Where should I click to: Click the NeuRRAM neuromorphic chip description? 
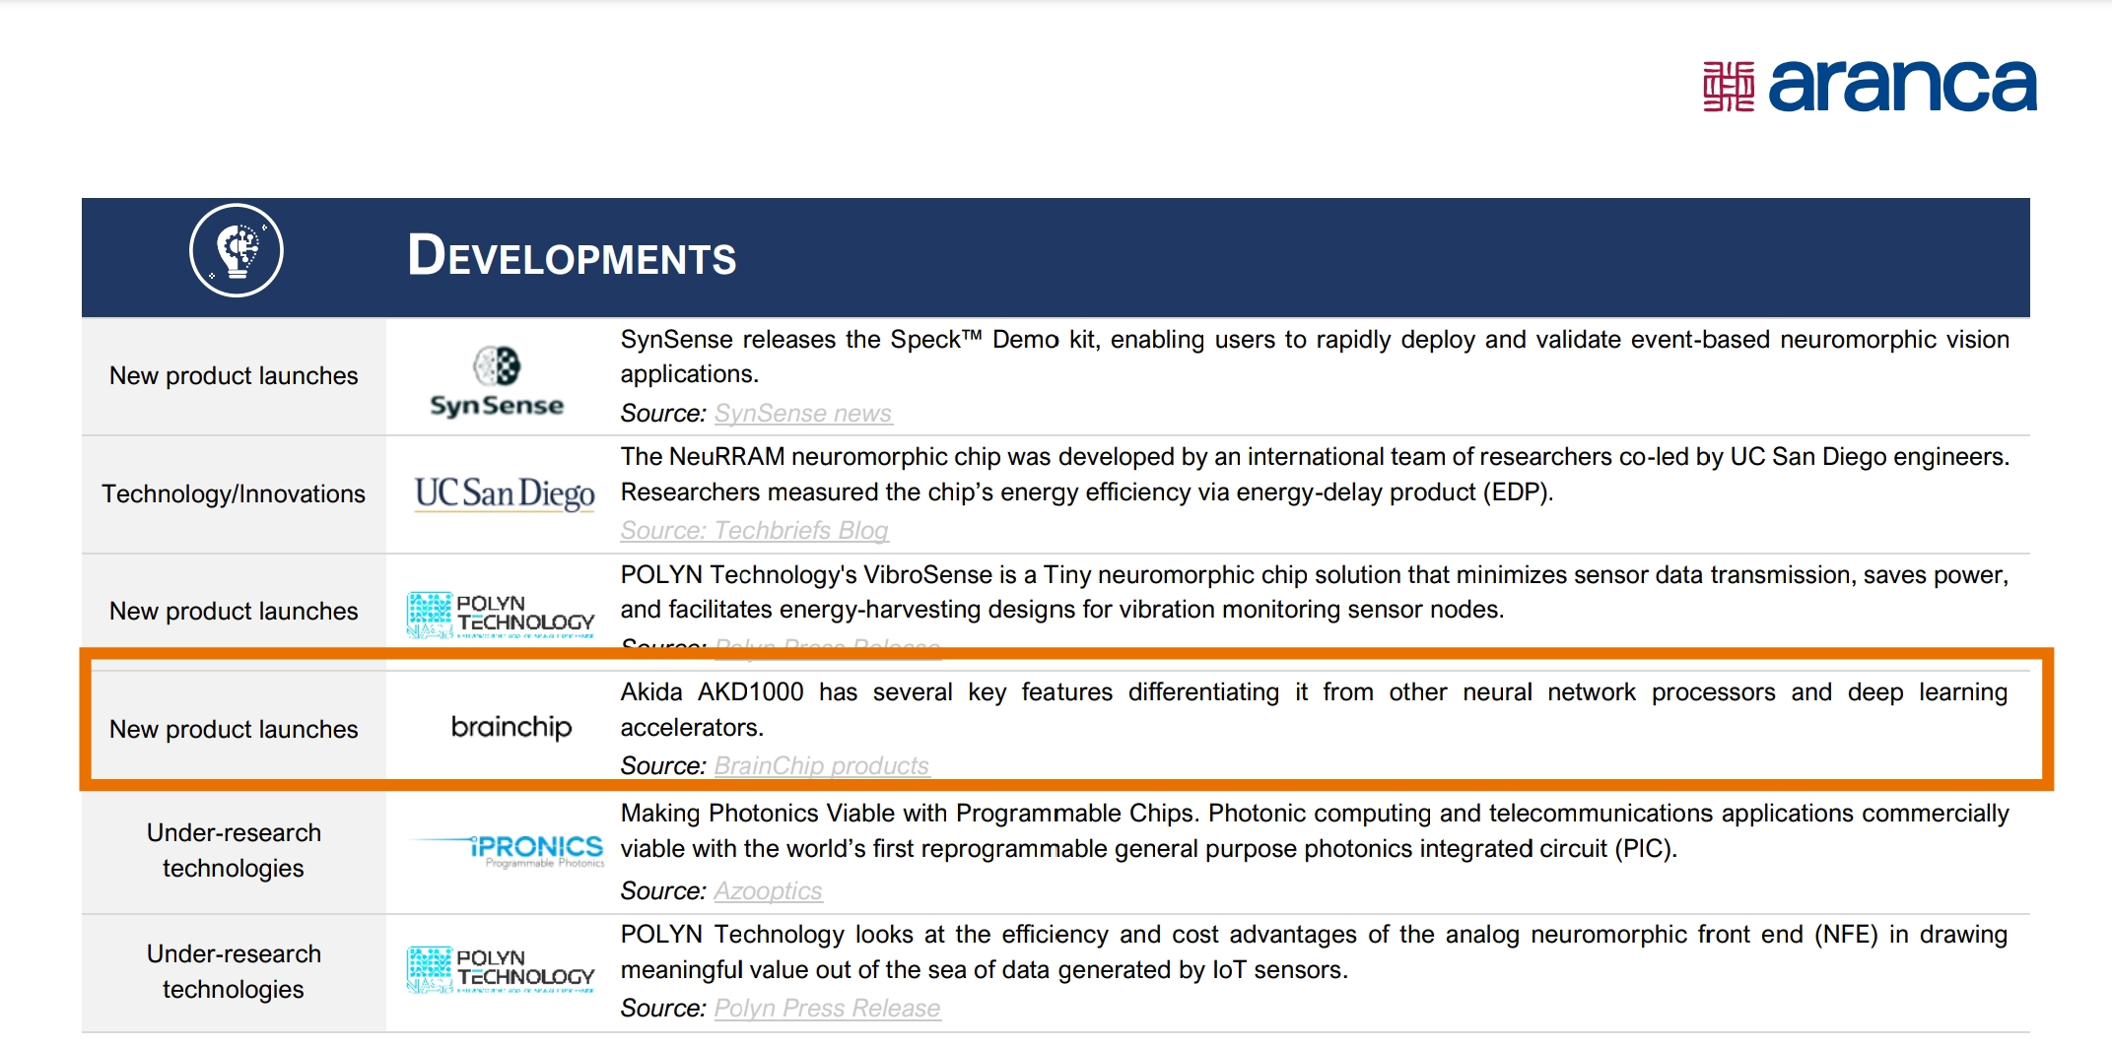click(x=1315, y=475)
